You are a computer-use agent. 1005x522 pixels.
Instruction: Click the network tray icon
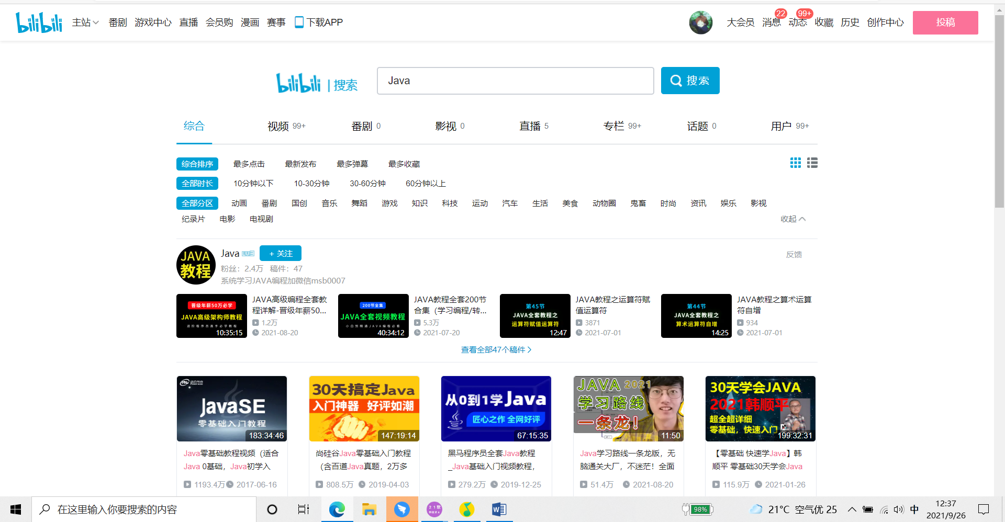[x=884, y=509]
